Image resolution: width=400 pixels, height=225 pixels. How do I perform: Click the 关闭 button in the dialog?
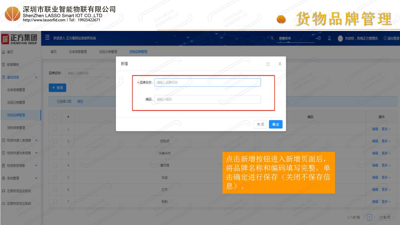click(260, 124)
